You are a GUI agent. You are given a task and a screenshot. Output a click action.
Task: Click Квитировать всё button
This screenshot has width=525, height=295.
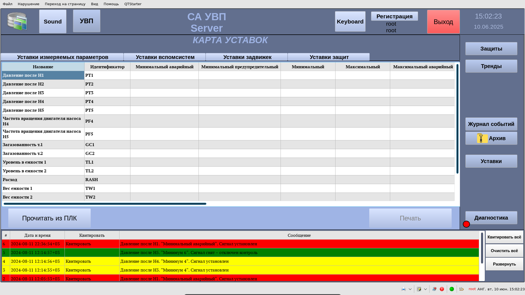[504, 237]
